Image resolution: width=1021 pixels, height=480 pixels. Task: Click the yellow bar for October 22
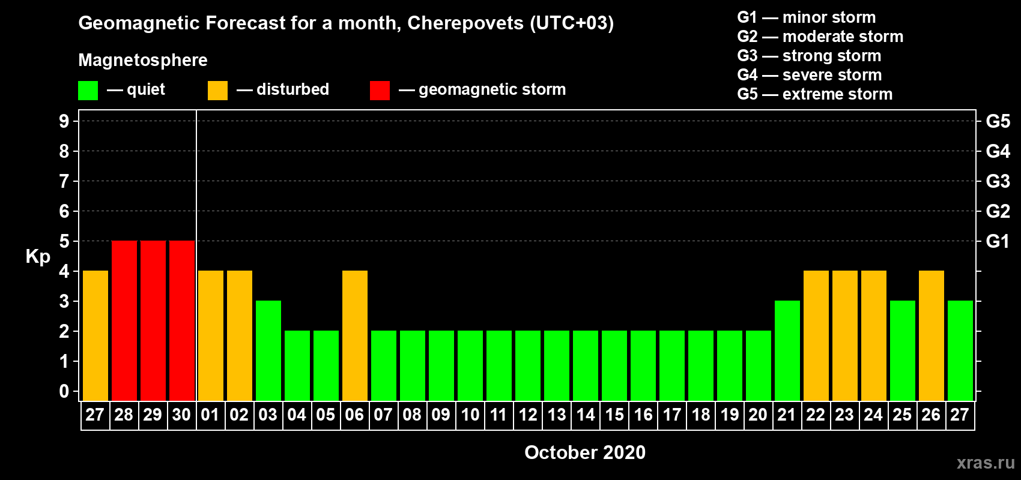[x=816, y=335]
